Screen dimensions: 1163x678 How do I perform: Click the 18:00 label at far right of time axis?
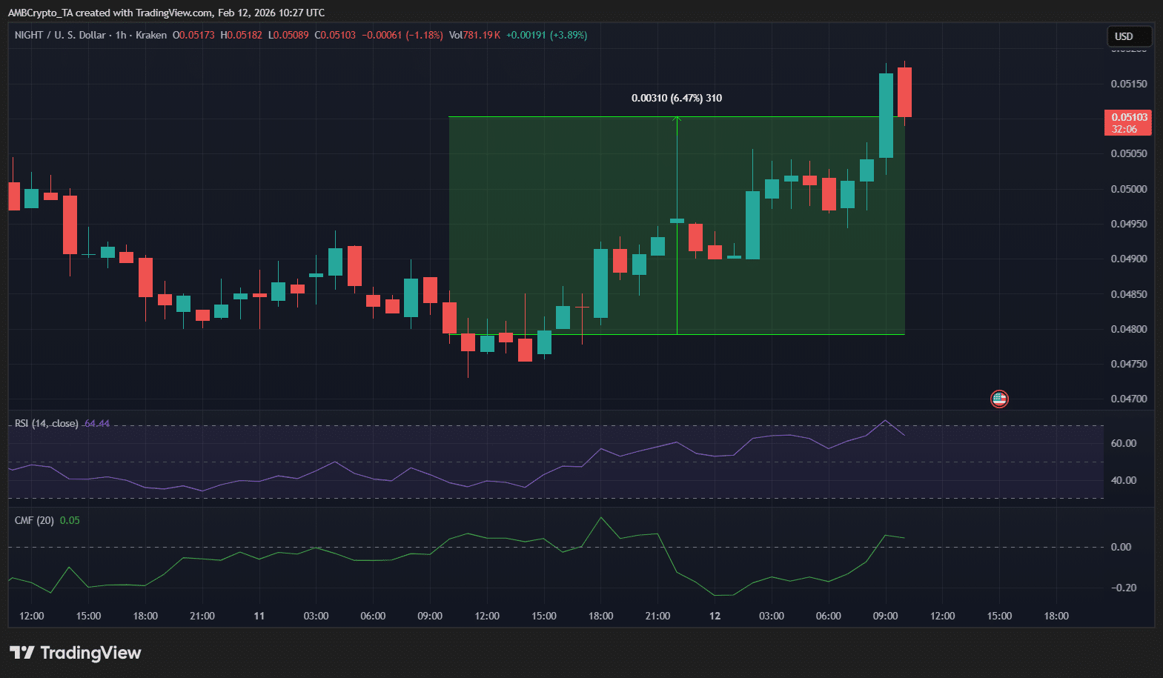pyautogui.click(x=1056, y=616)
